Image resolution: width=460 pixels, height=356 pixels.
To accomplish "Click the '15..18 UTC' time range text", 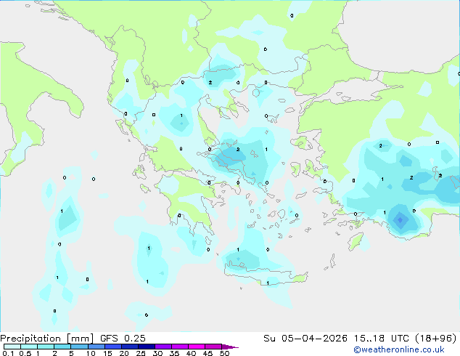I will coord(381,339).
